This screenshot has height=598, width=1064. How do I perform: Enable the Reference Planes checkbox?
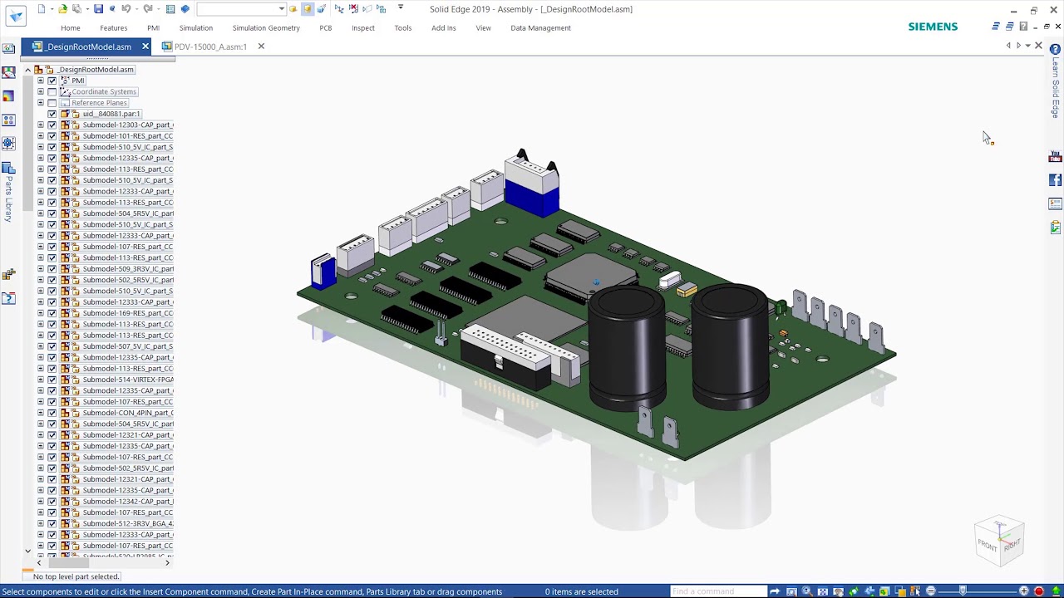(52, 103)
